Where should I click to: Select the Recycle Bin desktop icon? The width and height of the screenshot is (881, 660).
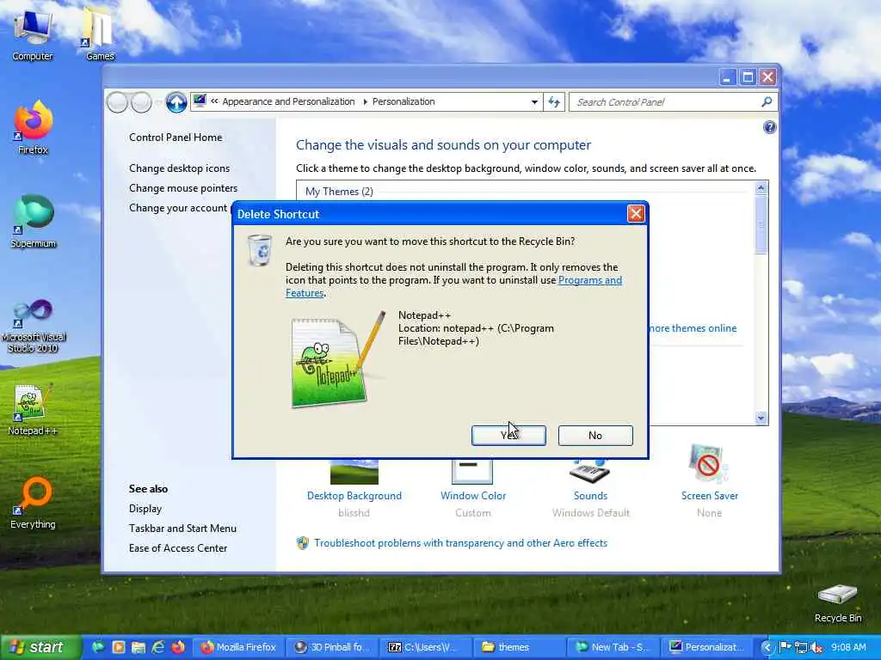click(838, 604)
